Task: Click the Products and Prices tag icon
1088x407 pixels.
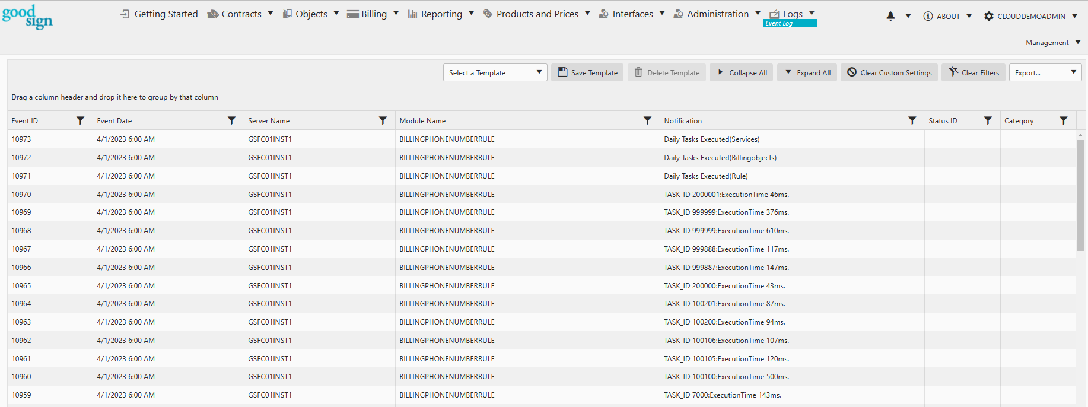Action: coord(488,14)
